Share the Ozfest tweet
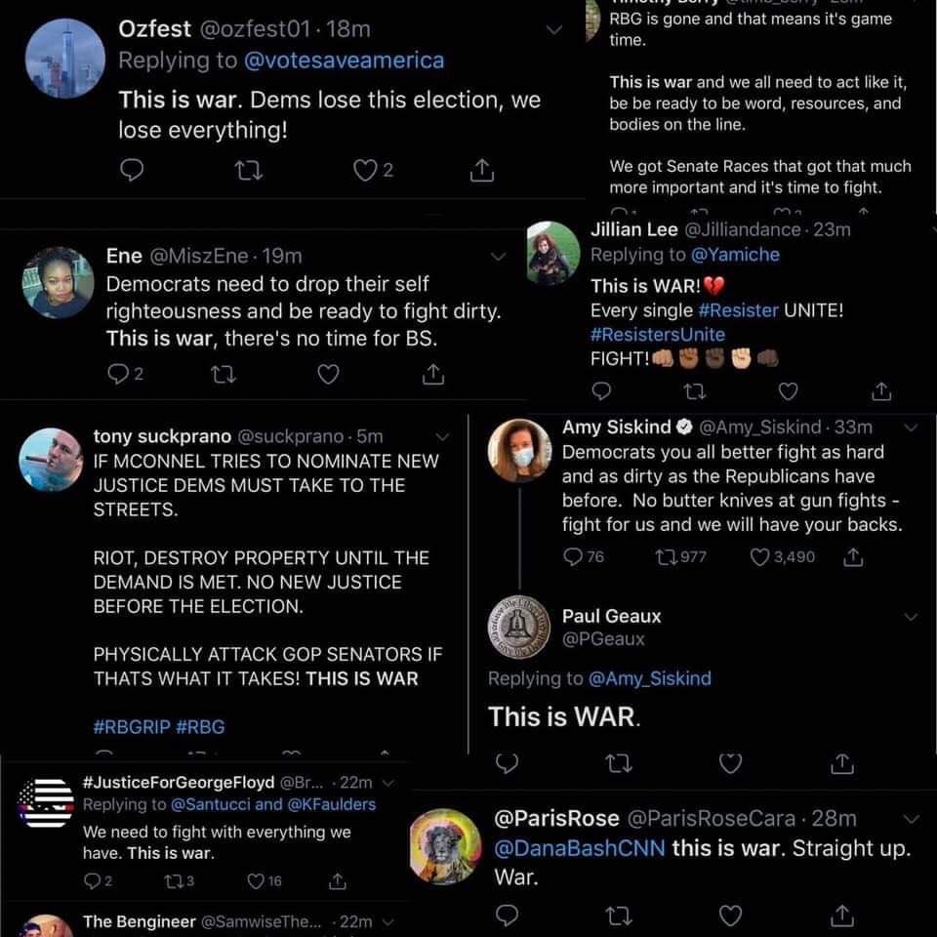 pos(481,170)
